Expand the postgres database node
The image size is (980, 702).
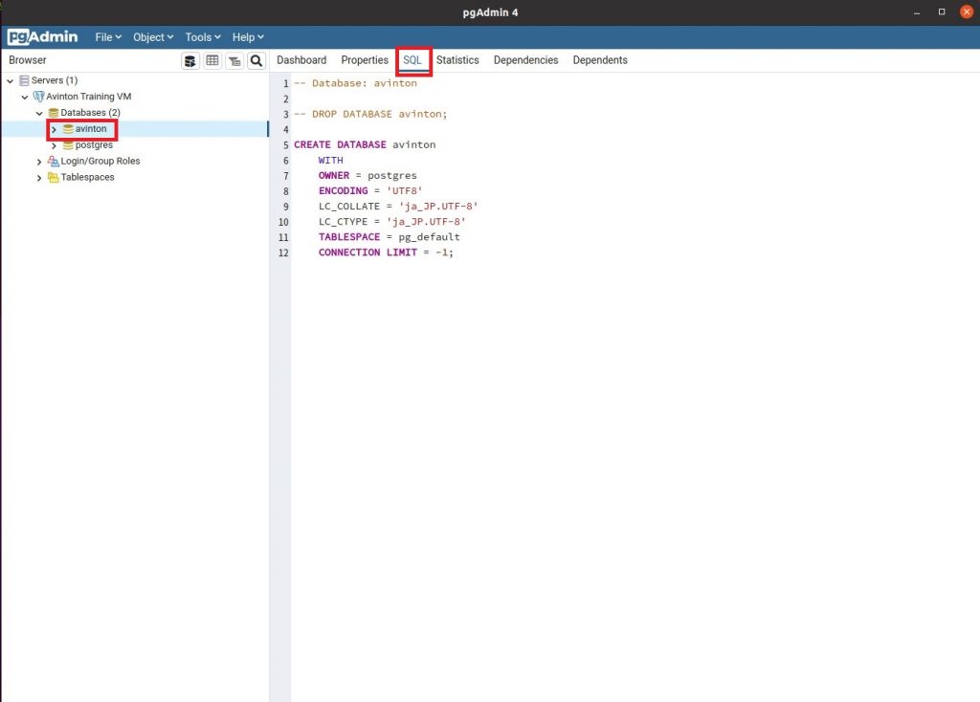coord(55,144)
